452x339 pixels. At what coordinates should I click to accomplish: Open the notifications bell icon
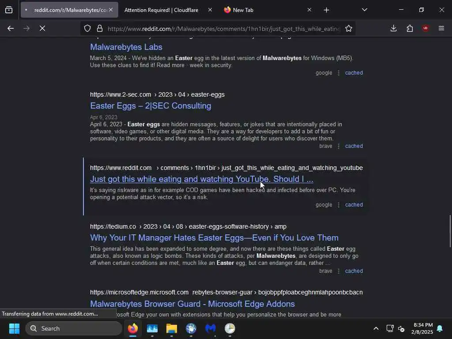pyautogui.click(x=440, y=328)
